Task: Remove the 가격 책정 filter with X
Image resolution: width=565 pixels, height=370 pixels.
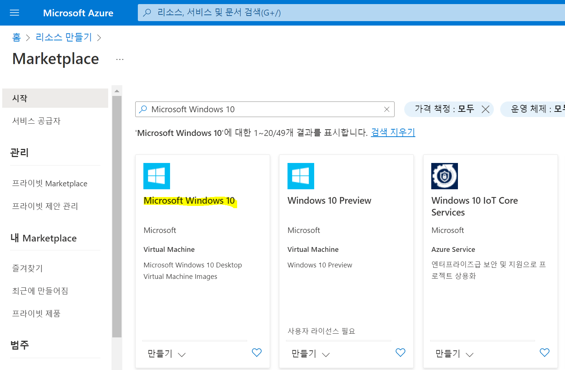Action: [485, 109]
